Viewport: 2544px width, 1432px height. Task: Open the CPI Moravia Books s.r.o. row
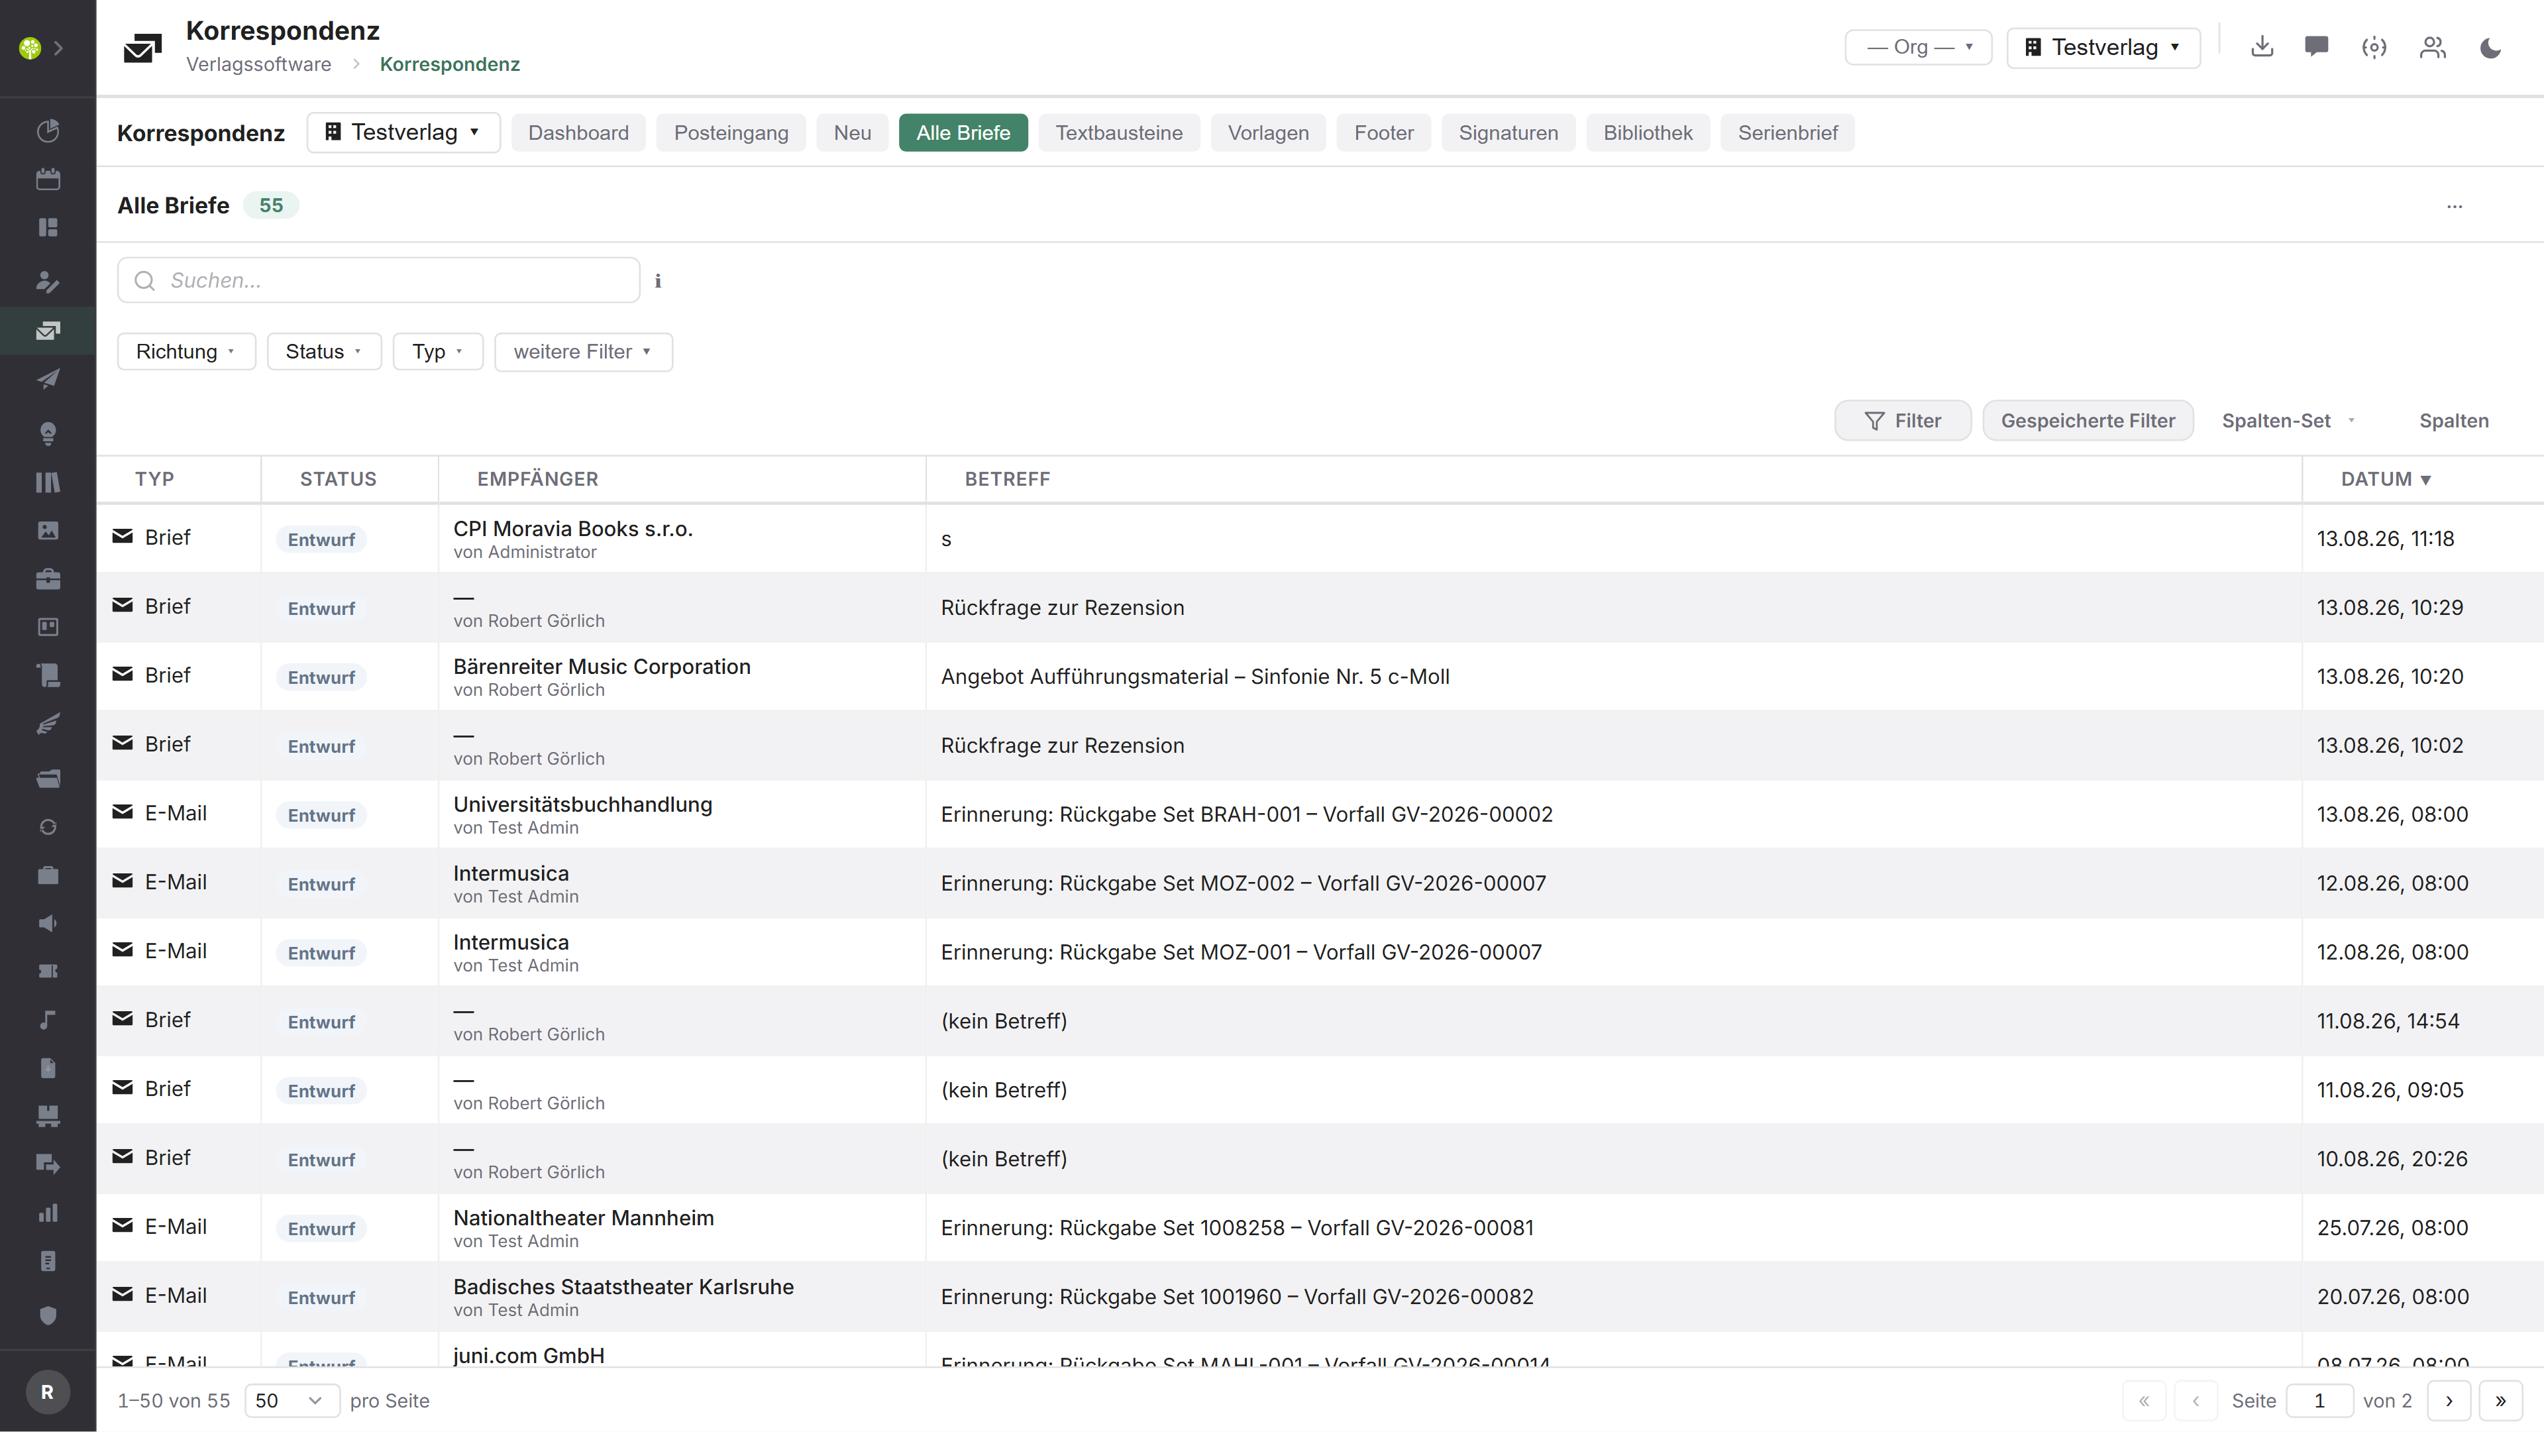click(x=1320, y=538)
